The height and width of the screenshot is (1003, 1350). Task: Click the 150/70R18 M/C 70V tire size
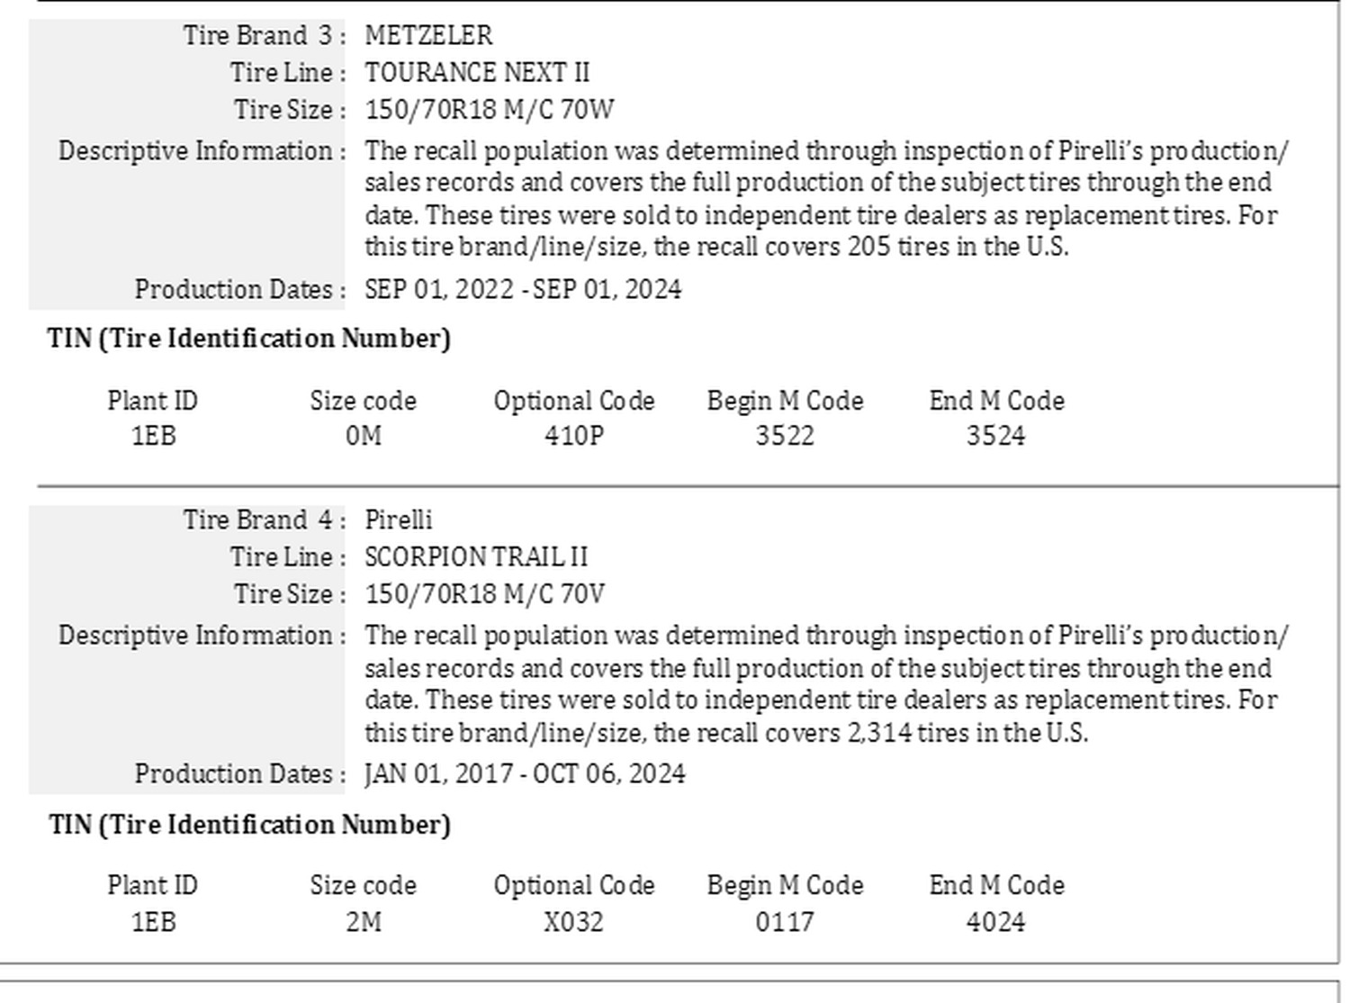(x=484, y=594)
